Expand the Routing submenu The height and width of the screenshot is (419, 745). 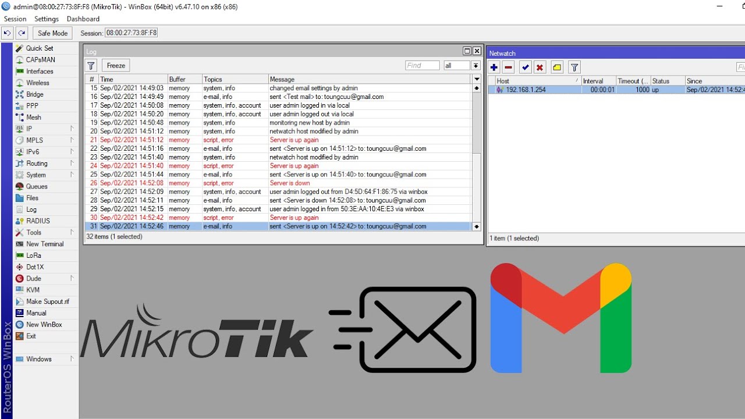[45, 164]
